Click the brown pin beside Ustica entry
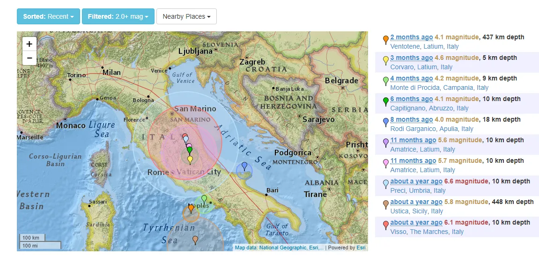539x255 pixels. tap(386, 205)
